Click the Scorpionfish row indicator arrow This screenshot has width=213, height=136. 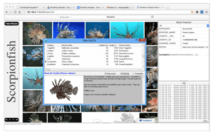coord(46,61)
